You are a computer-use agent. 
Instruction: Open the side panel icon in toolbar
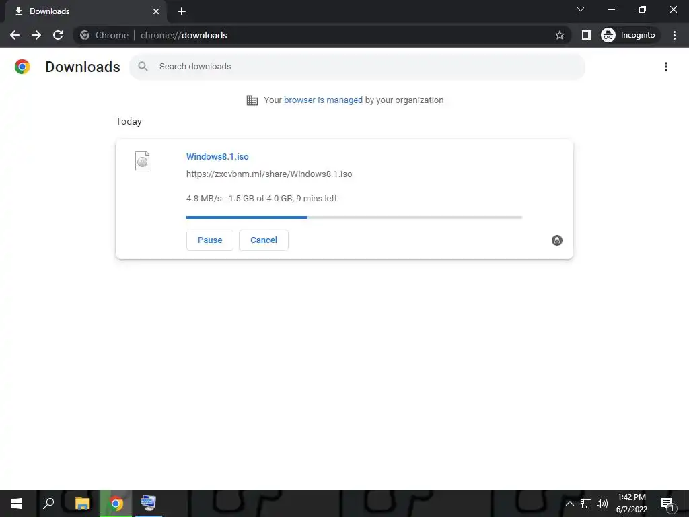tap(586, 35)
